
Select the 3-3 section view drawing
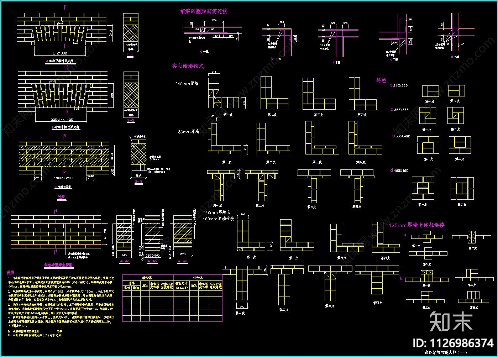[x=138, y=152]
